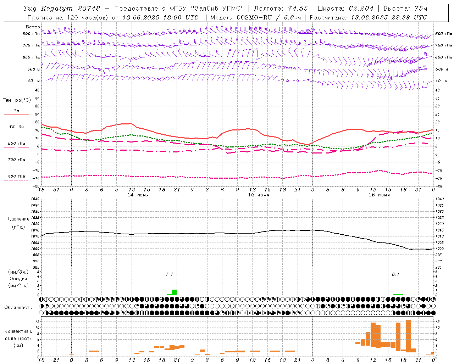Select the Облачность cloud cover row label
This screenshot has height=363, width=454.
point(18,308)
